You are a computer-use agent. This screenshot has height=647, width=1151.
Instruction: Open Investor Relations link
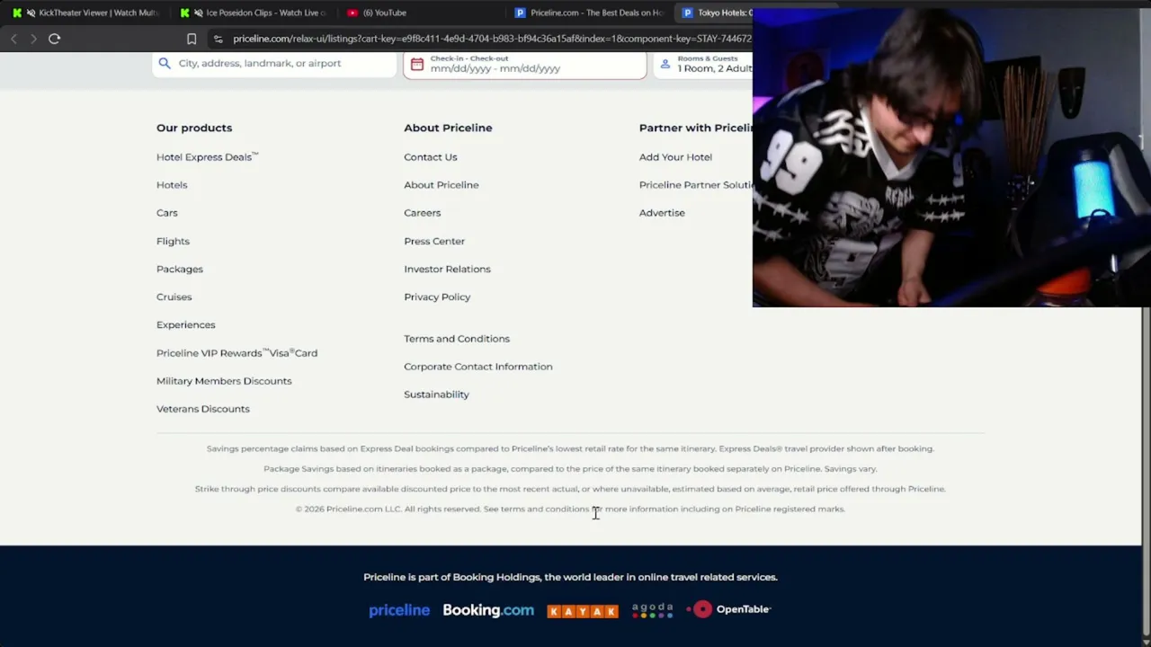click(447, 269)
